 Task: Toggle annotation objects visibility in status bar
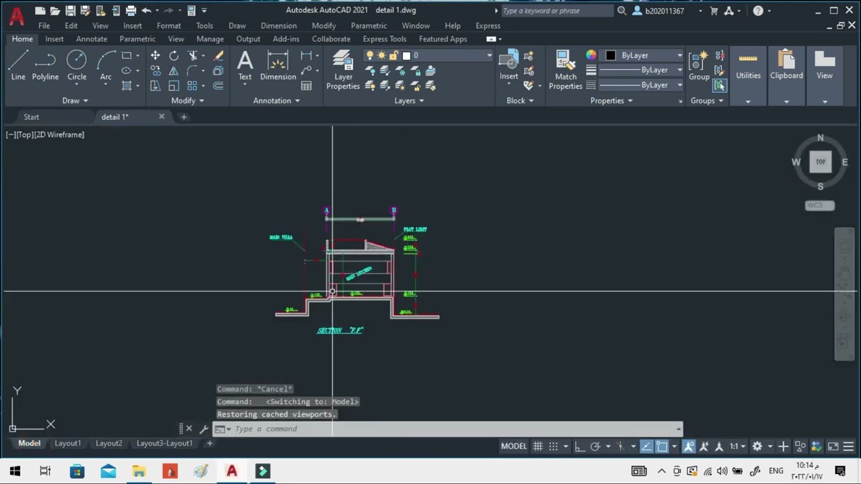(x=689, y=446)
